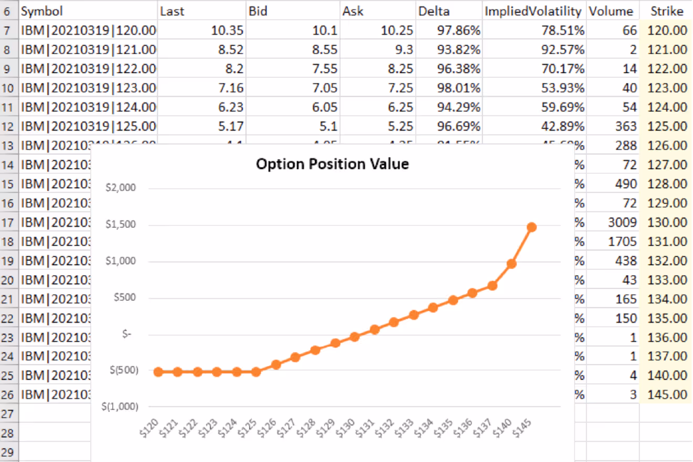Select the $2,000 vertical axis label
The height and width of the screenshot is (462, 693).
tap(120, 187)
